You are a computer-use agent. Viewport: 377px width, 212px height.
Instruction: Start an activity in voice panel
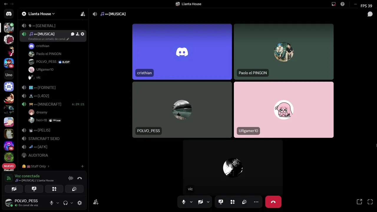coord(54,189)
